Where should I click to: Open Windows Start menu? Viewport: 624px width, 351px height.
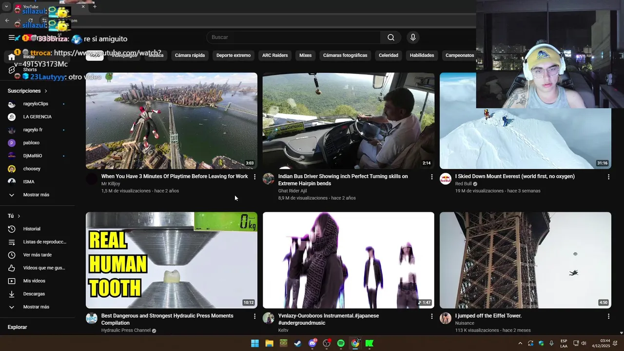255,343
